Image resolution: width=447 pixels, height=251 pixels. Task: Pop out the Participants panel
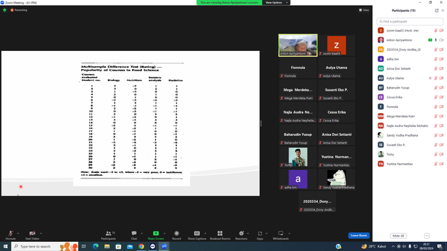point(437,10)
